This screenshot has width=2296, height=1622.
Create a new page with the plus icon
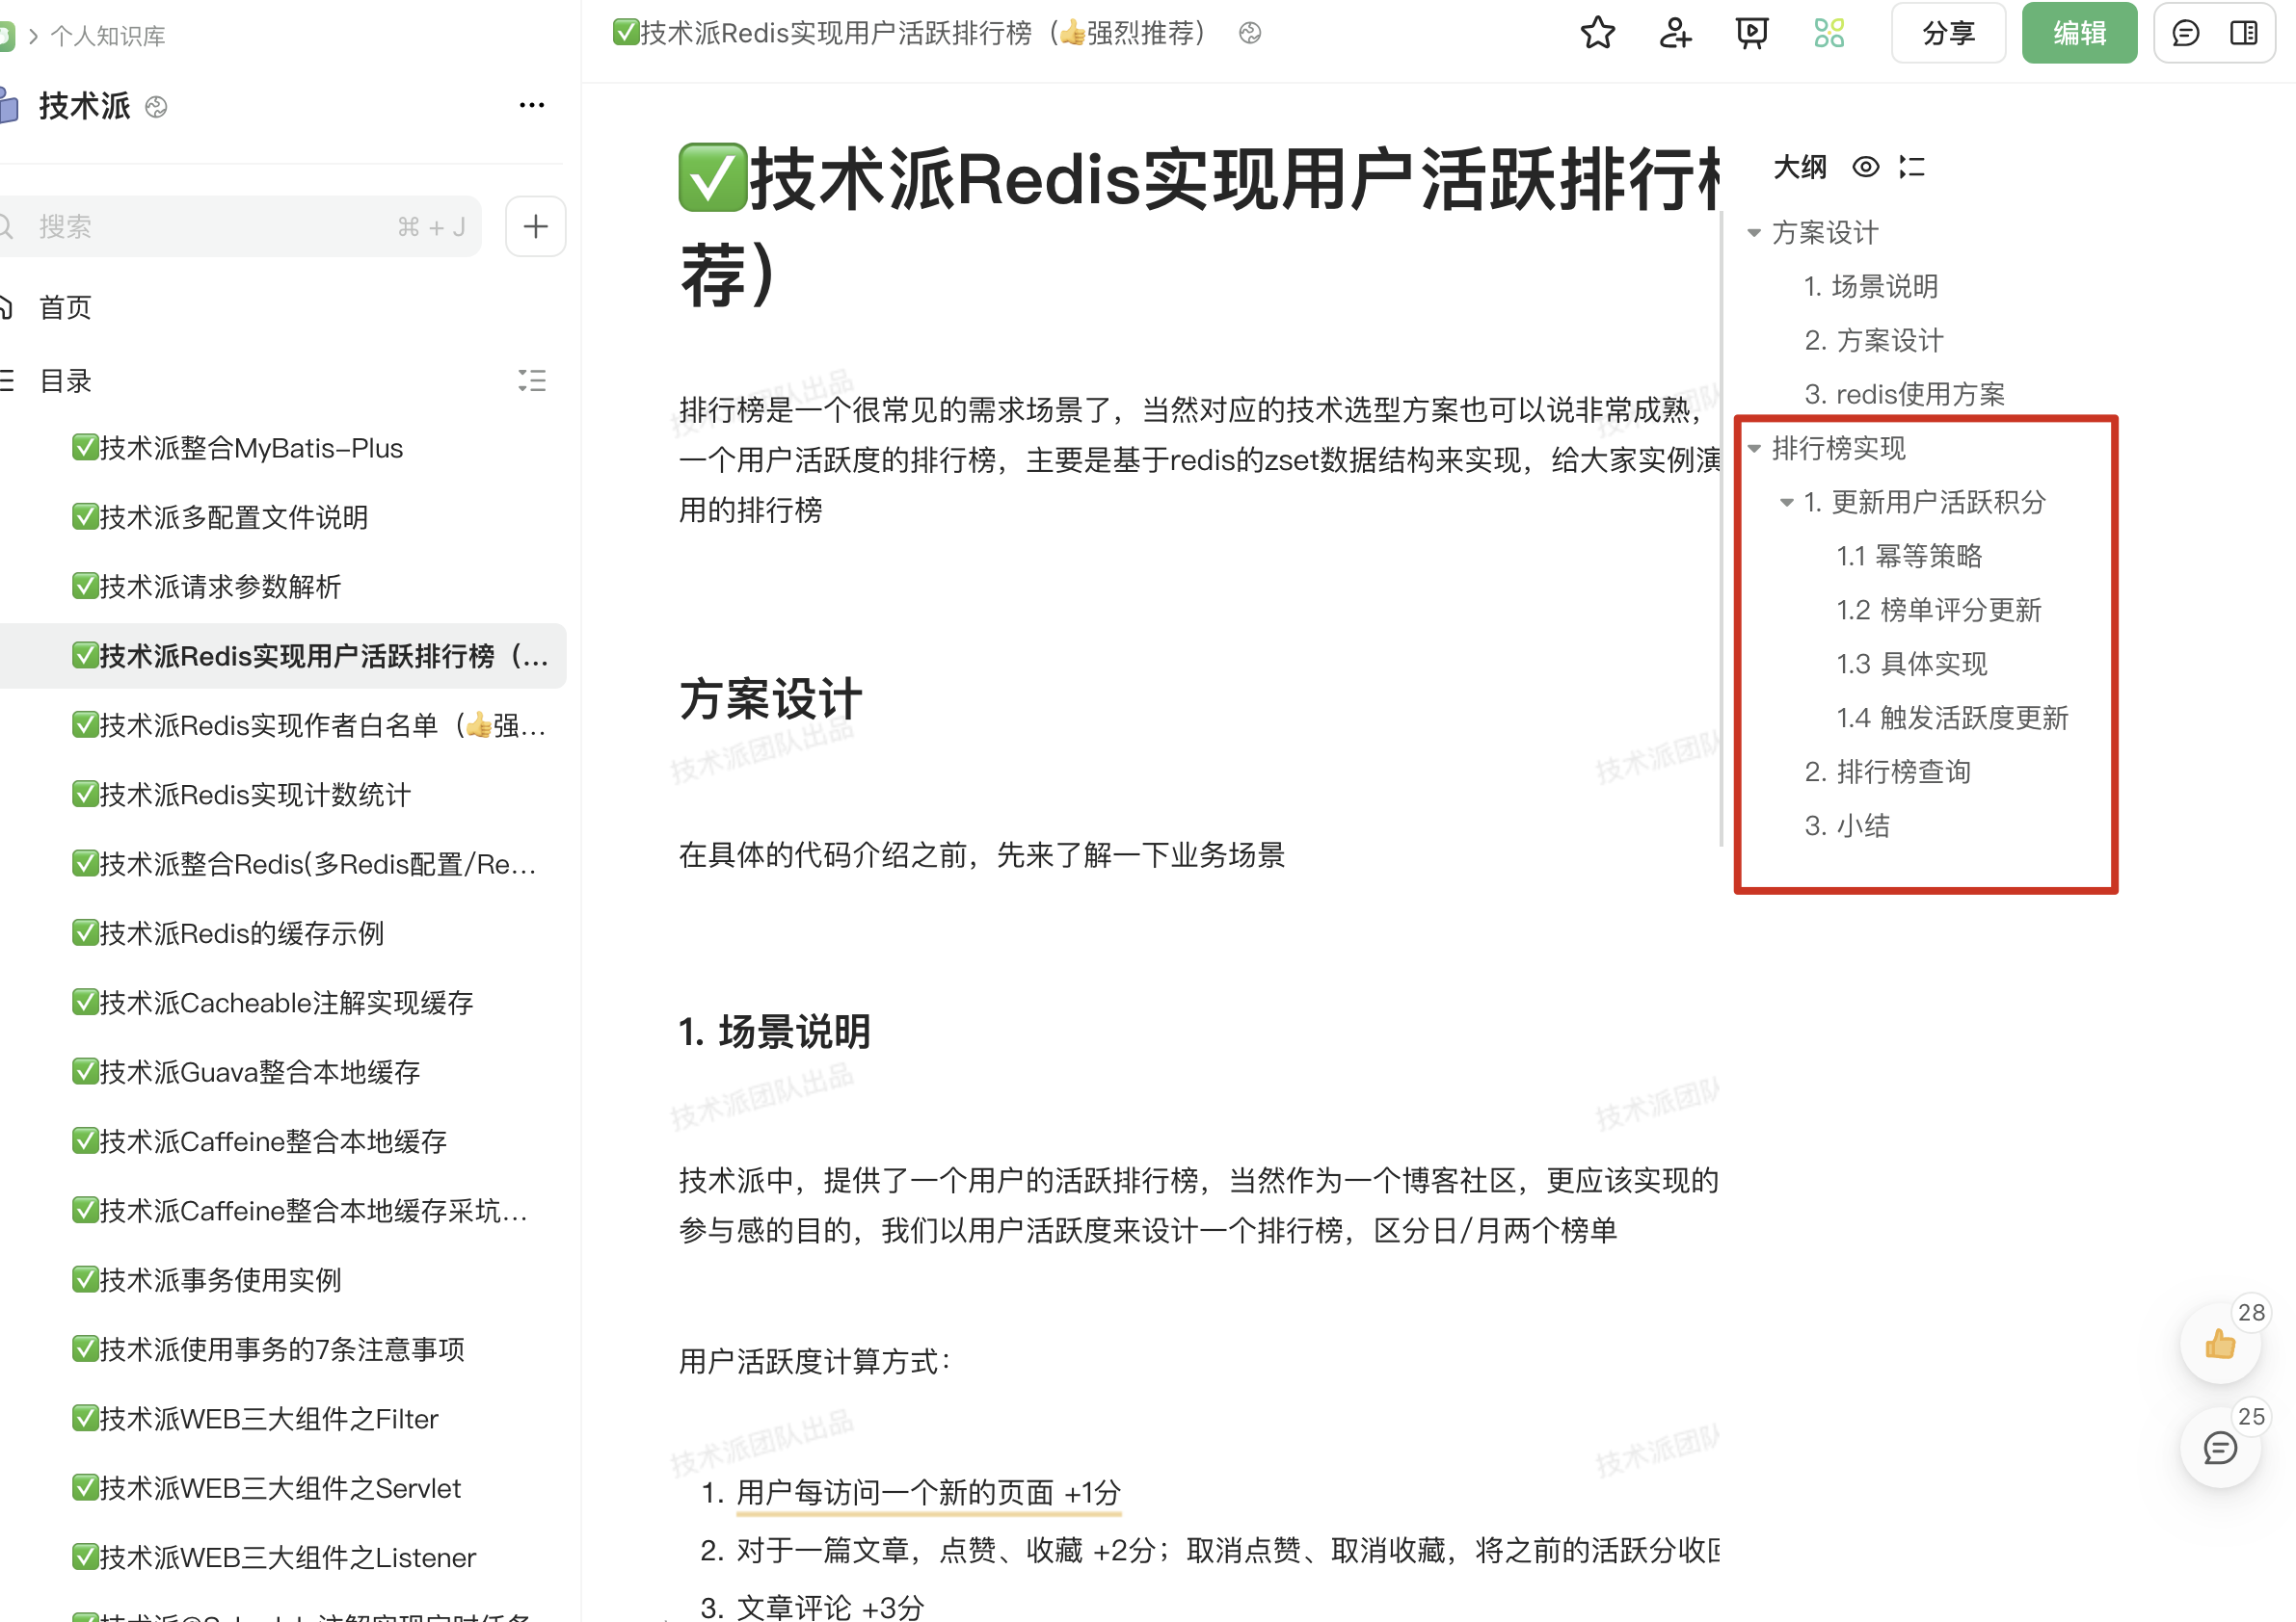[x=535, y=225]
